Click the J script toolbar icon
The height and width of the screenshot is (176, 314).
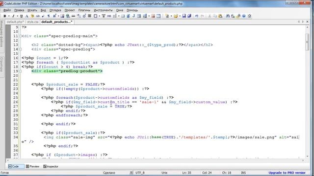pos(134,16)
